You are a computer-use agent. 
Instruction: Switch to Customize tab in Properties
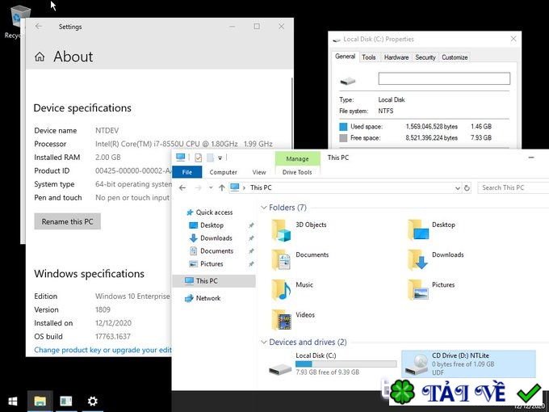tap(455, 57)
